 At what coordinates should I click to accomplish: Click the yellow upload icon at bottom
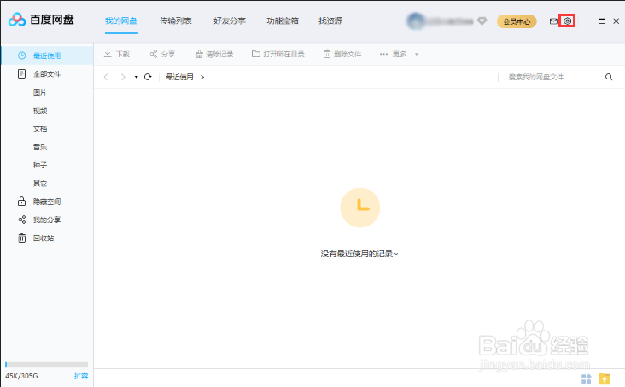pos(605,378)
